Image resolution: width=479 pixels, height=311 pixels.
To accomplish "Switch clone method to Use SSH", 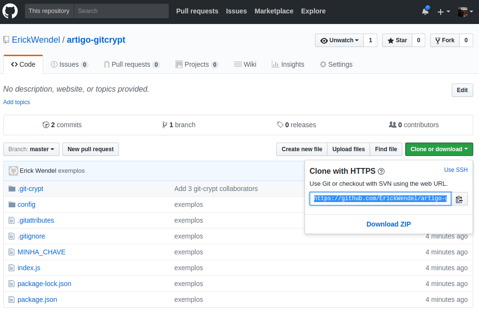I will click(x=456, y=169).
